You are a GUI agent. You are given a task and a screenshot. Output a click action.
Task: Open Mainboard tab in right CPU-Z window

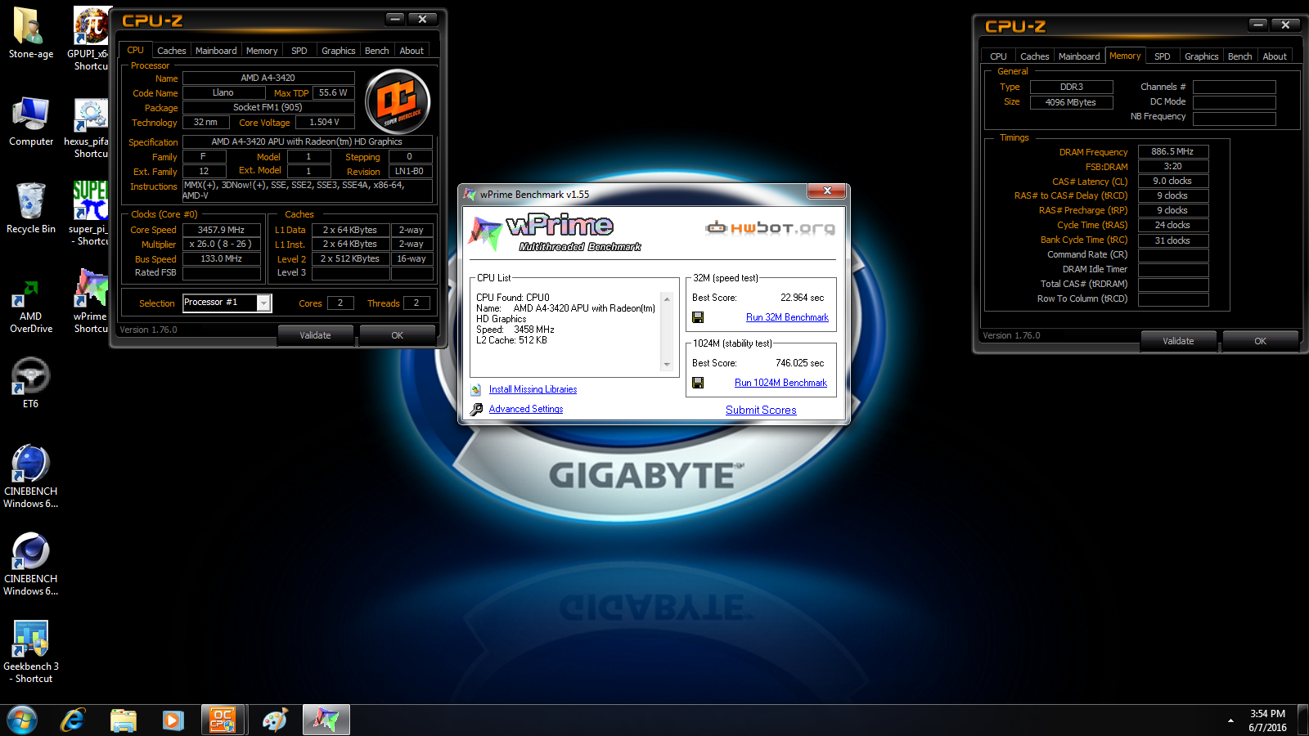(x=1079, y=56)
